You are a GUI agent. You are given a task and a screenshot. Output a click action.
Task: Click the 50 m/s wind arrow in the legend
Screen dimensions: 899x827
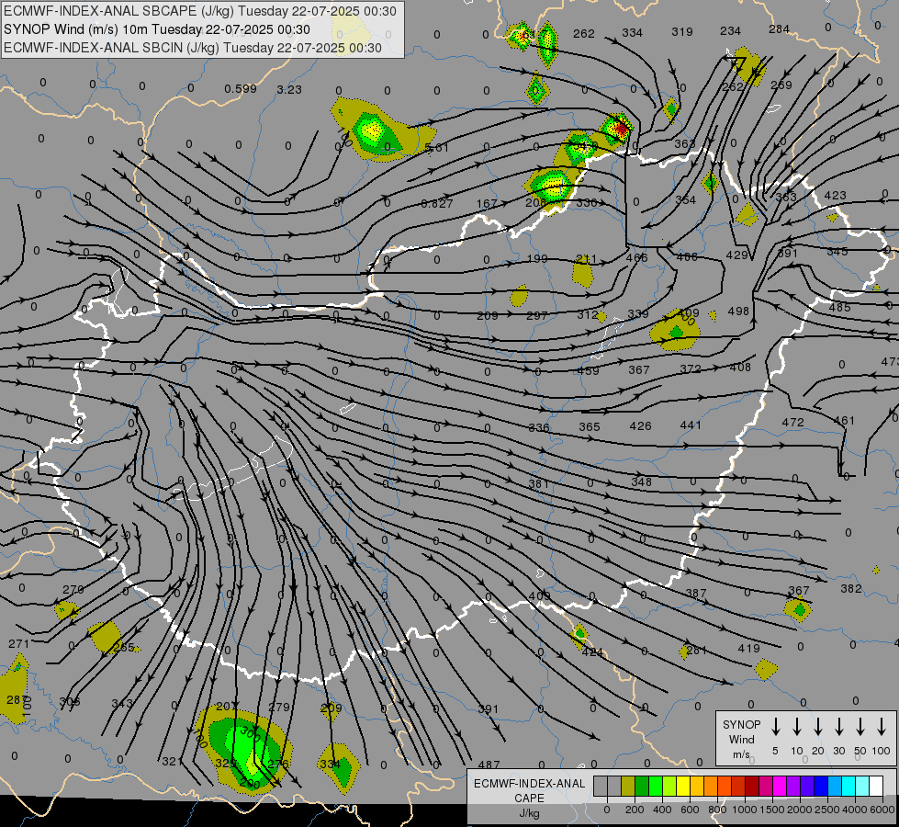pyautogui.click(x=860, y=726)
